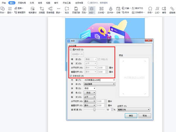Click the 取消 cancel button

pyautogui.click(x=145, y=116)
